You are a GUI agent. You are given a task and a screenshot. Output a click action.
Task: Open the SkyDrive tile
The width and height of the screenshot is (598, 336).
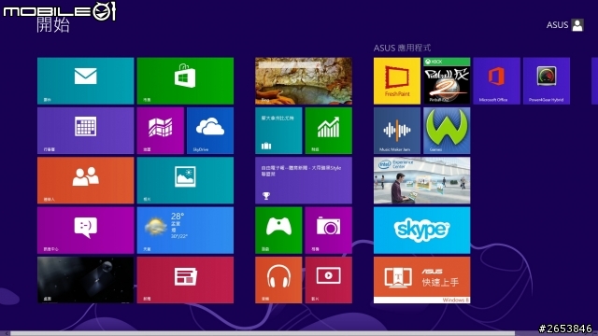(210, 131)
